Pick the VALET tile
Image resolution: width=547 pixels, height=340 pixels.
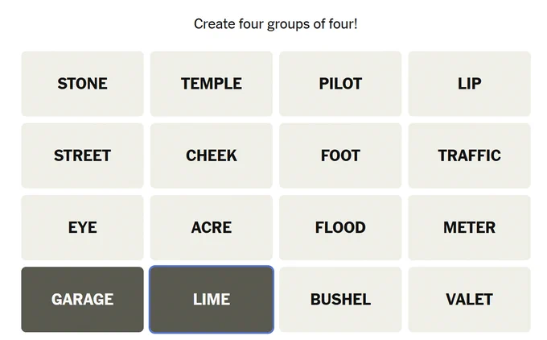470,300
